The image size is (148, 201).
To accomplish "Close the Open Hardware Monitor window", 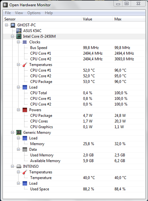I will (138, 4).
